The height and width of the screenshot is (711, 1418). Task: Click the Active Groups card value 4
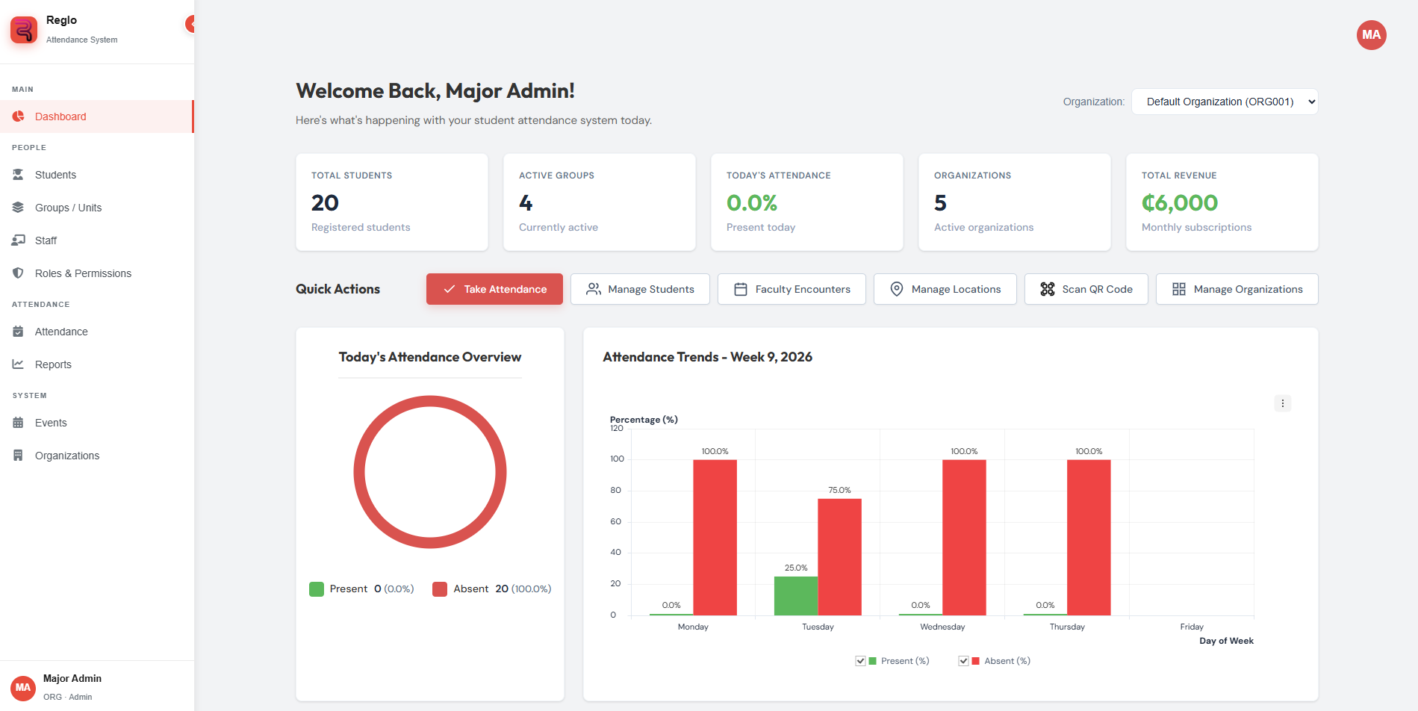526,202
